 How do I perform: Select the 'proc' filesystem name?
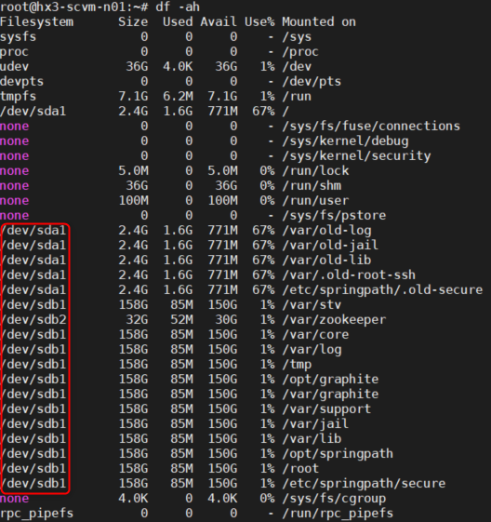point(14,52)
